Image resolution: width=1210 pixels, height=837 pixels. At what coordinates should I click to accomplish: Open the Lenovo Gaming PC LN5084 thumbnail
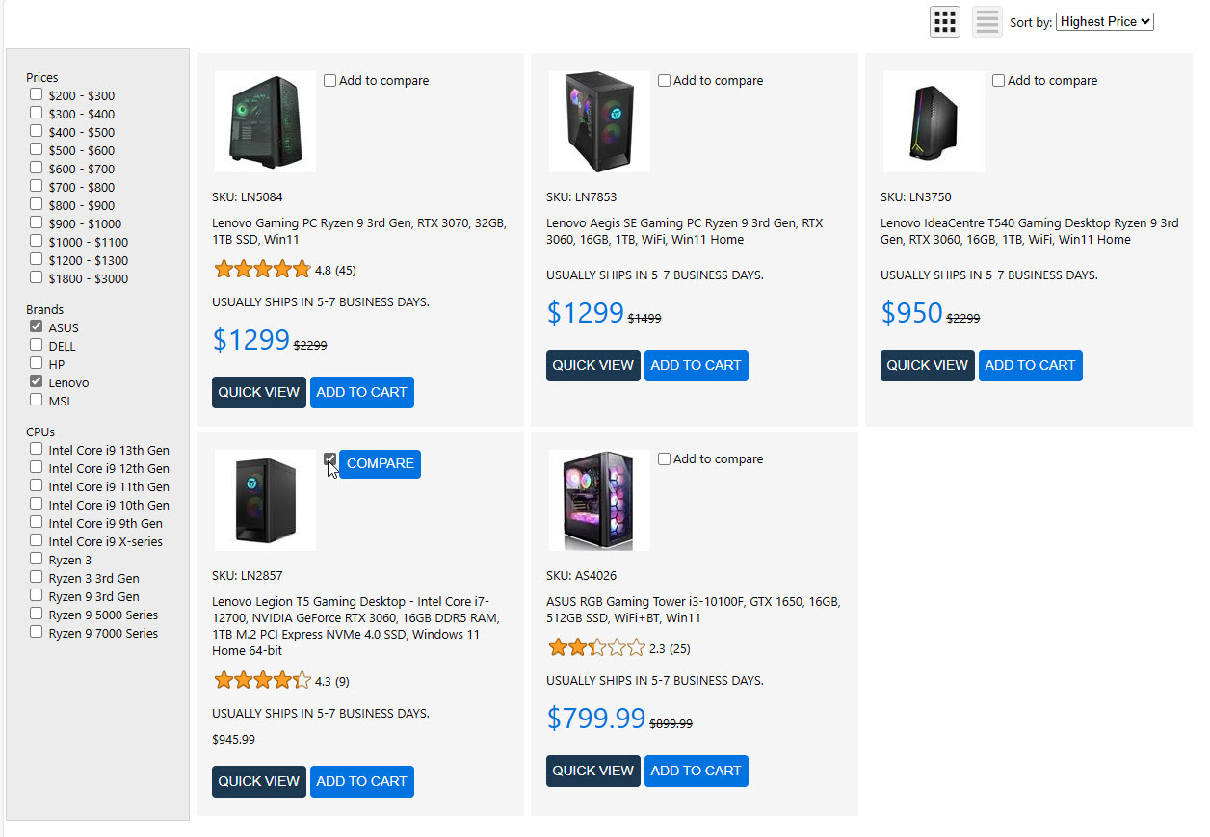pos(265,121)
